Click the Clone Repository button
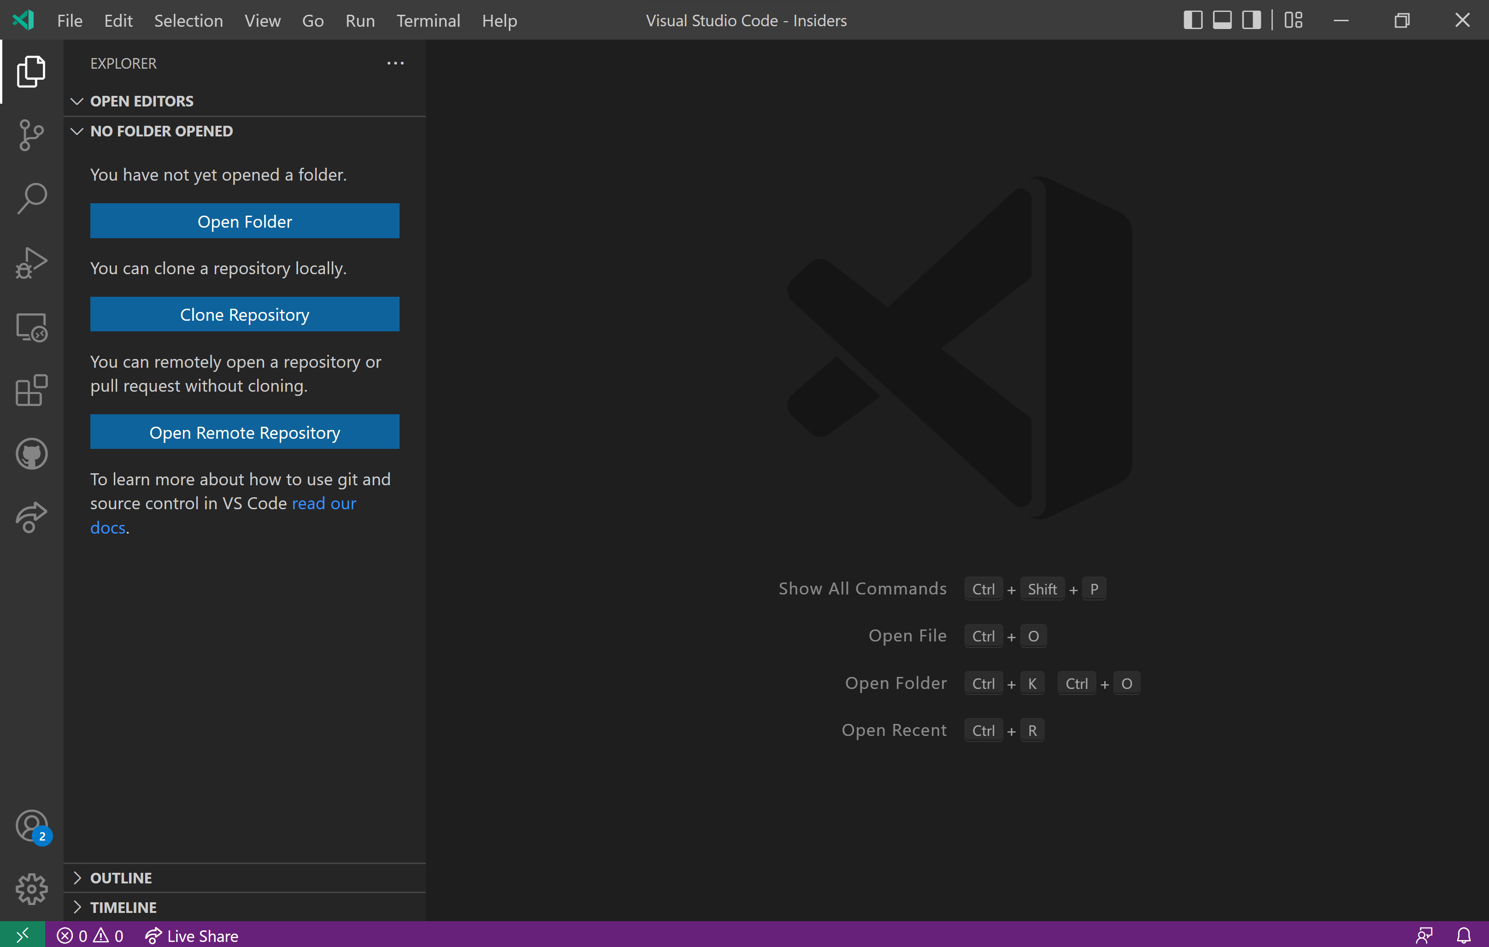This screenshot has width=1489, height=947. [x=244, y=315]
